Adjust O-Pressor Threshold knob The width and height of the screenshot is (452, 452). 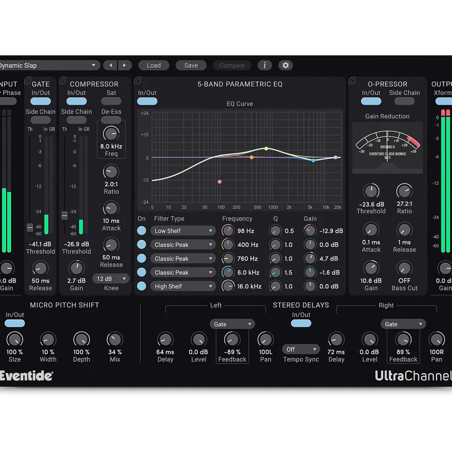click(x=371, y=191)
